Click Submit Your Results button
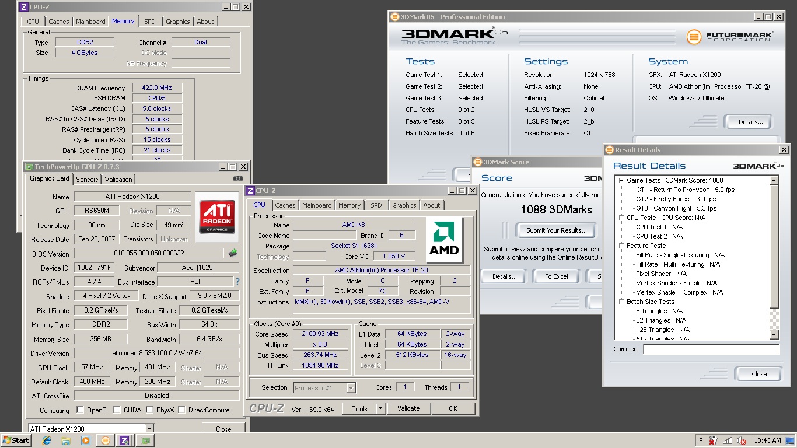Screen dimensions: 797x448 tap(557, 230)
